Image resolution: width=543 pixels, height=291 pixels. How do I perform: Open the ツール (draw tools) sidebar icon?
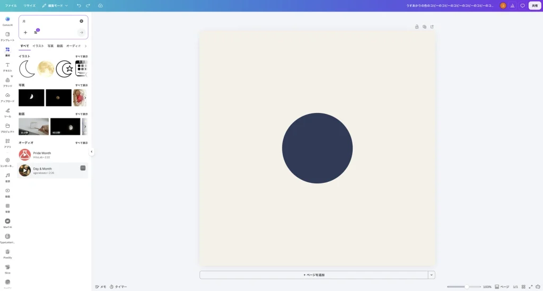coord(7,112)
